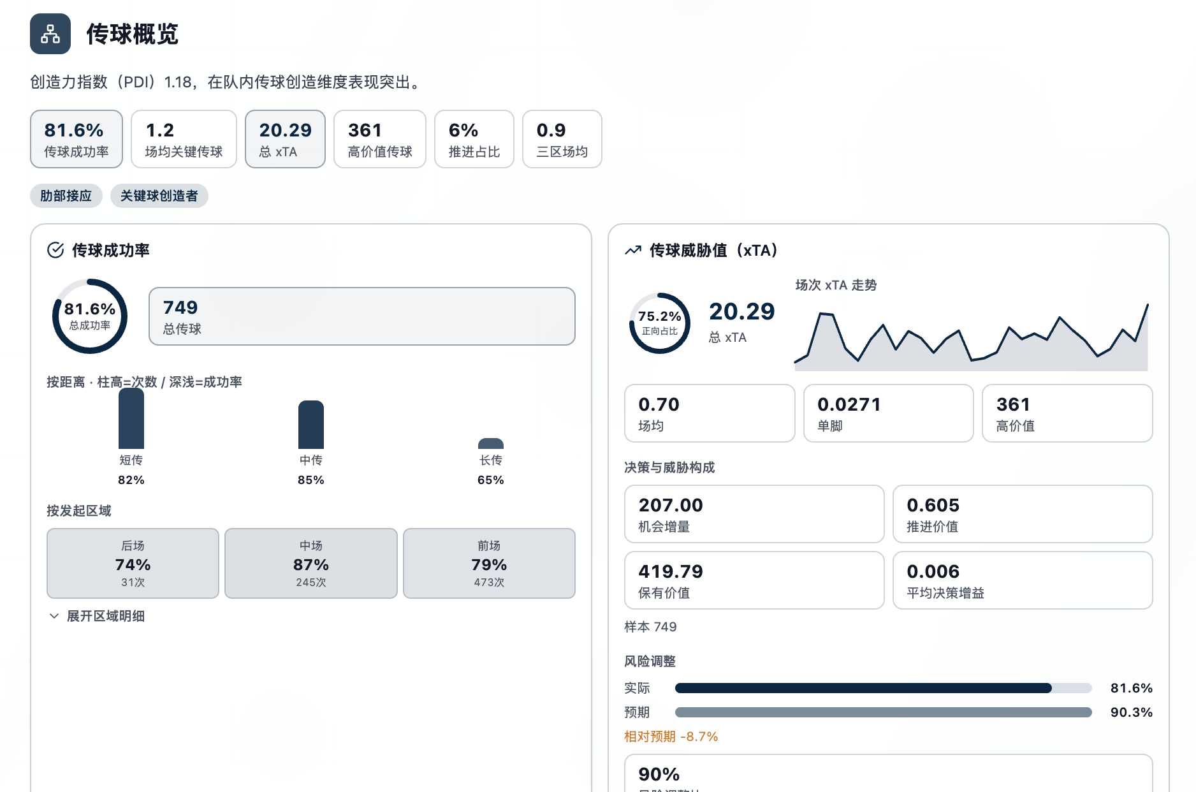Select the 1.2 场均关键传球 stat card
Image resolution: width=1196 pixels, height=792 pixels.
(x=184, y=139)
